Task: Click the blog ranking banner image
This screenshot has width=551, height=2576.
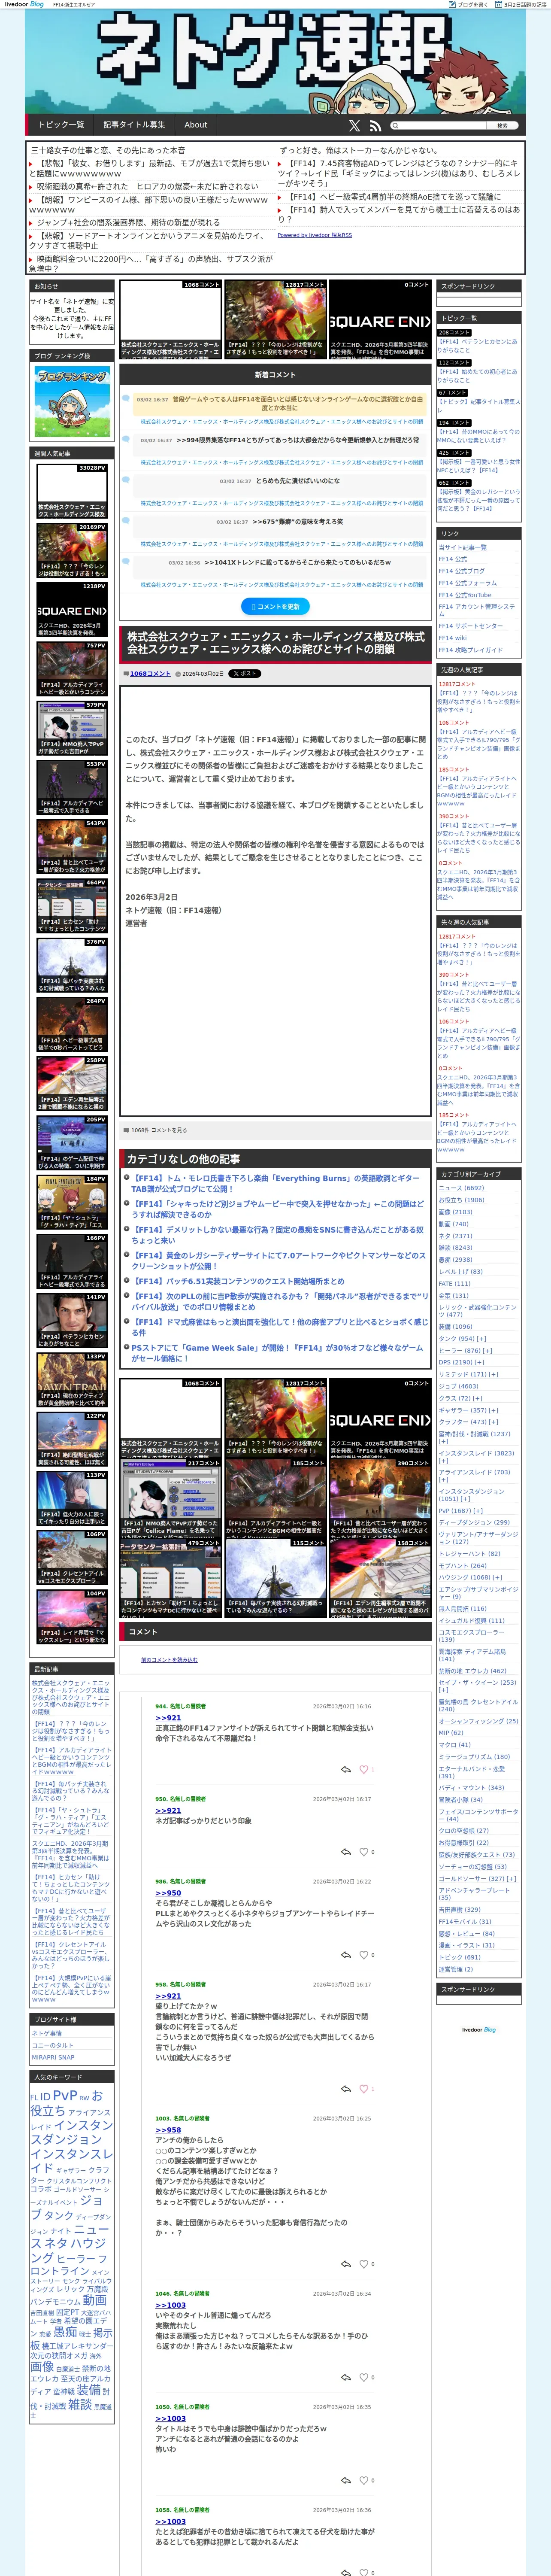Action: pos(73,401)
